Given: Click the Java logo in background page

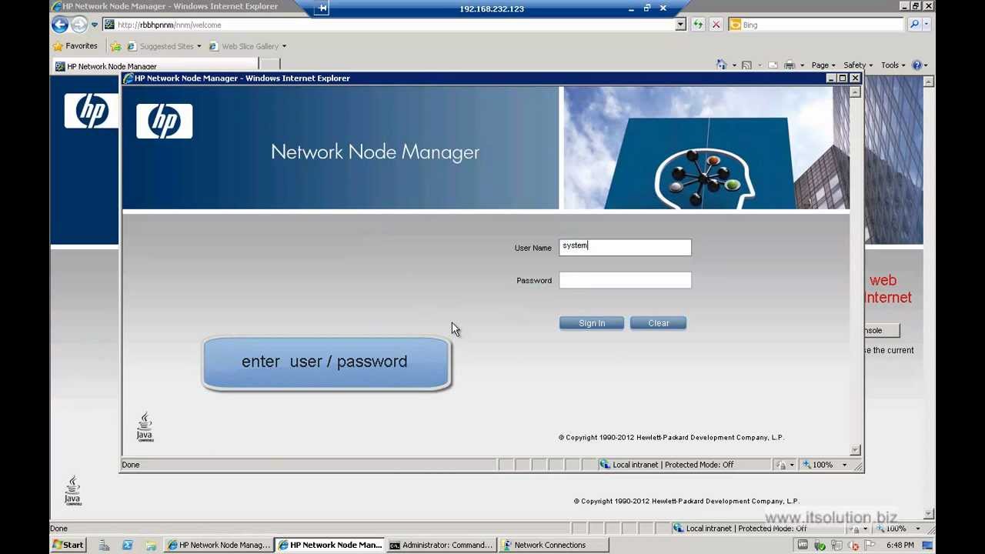Looking at the screenshot, I should (72, 490).
